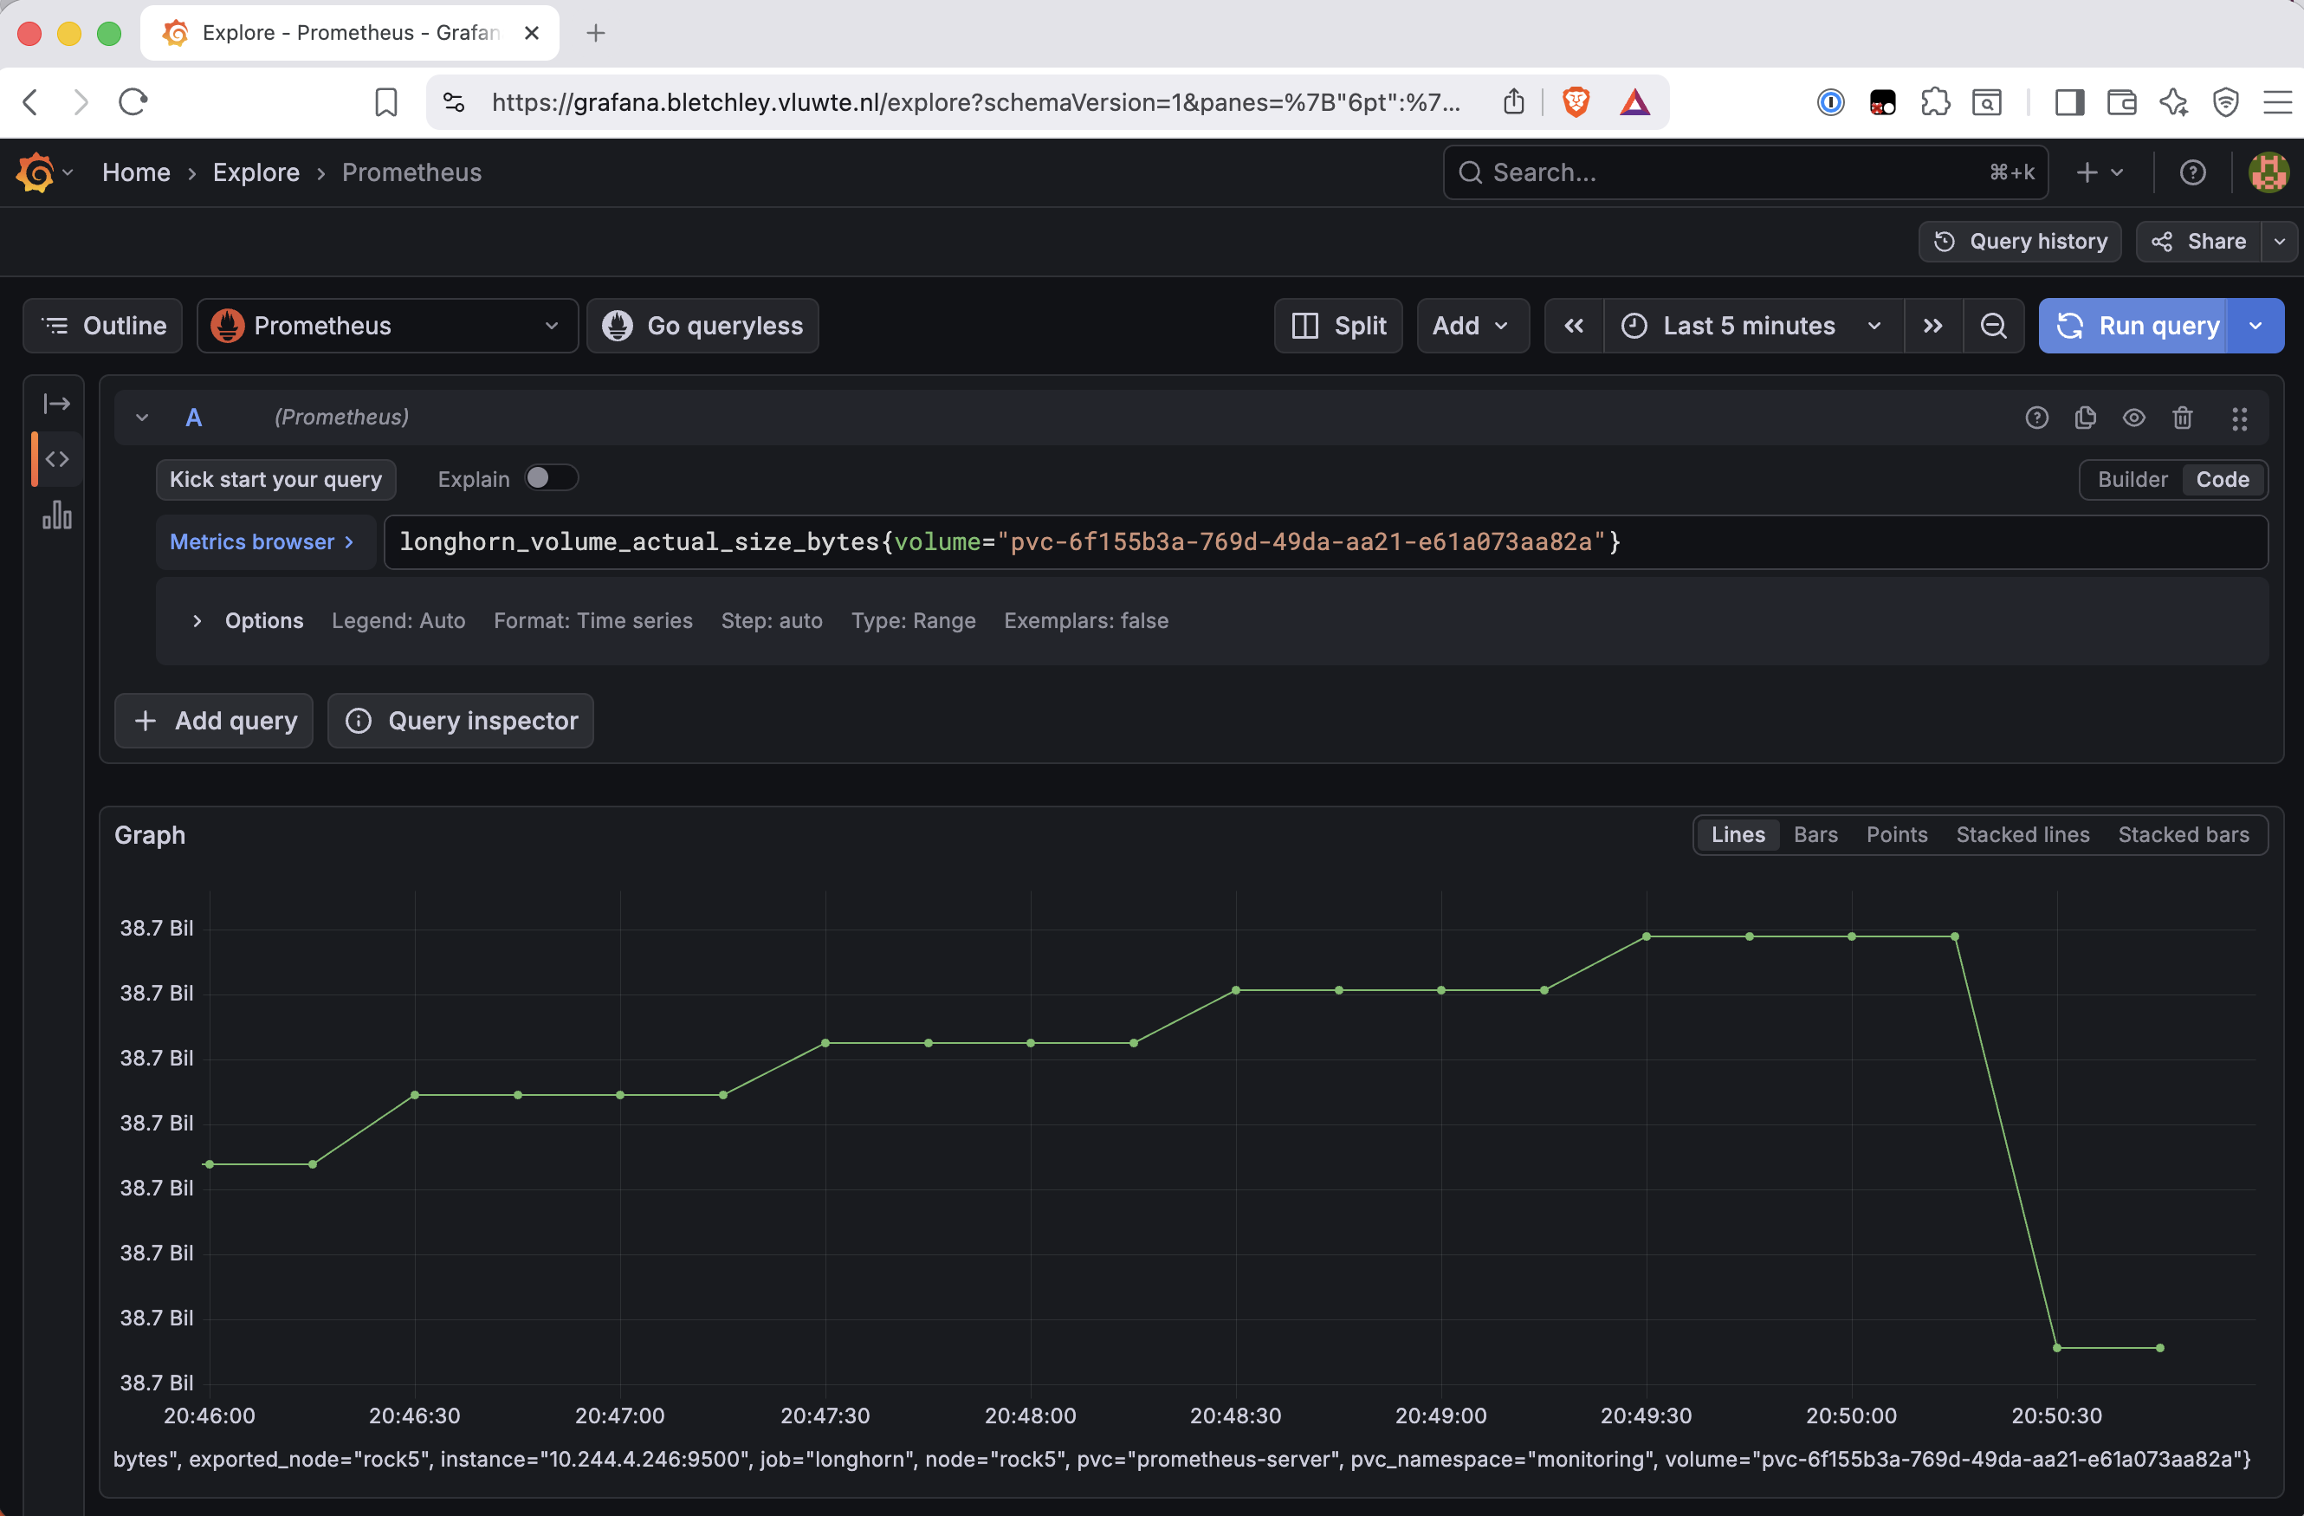Open the help question-mark menu
This screenshot has height=1516, width=2304.
point(2192,172)
